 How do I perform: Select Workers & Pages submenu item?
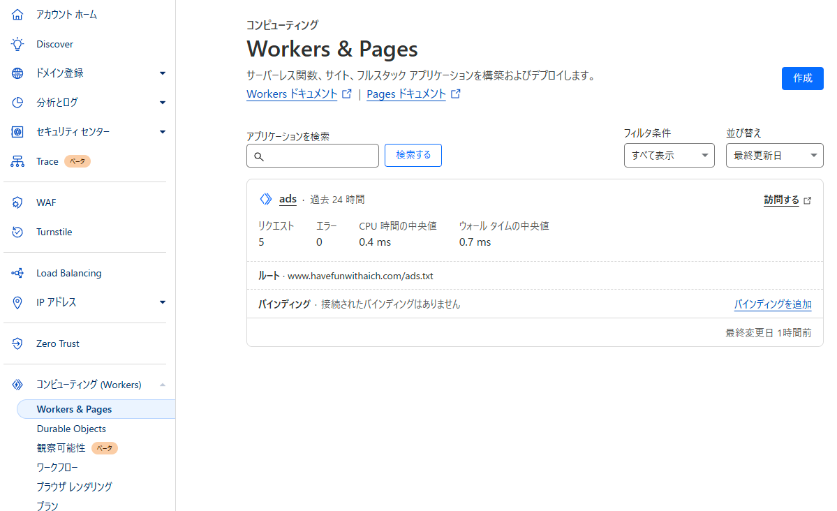click(96, 409)
